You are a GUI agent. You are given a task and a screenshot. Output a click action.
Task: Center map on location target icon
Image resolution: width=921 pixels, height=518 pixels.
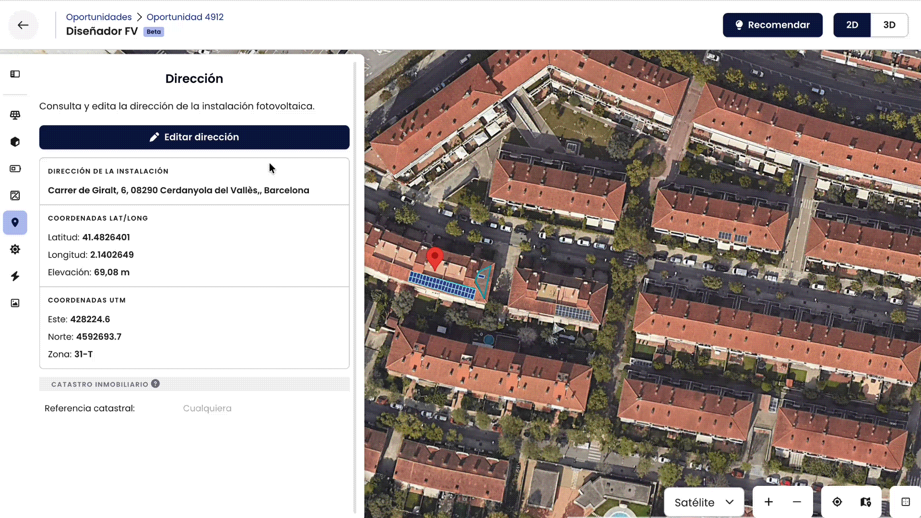[837, 502]
